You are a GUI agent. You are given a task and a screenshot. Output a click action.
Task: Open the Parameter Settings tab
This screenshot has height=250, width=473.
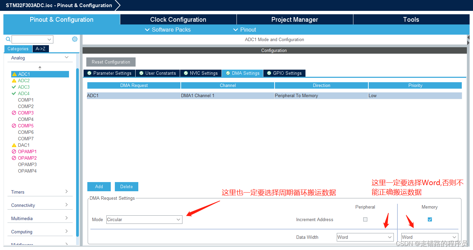(x=109, y=73)
